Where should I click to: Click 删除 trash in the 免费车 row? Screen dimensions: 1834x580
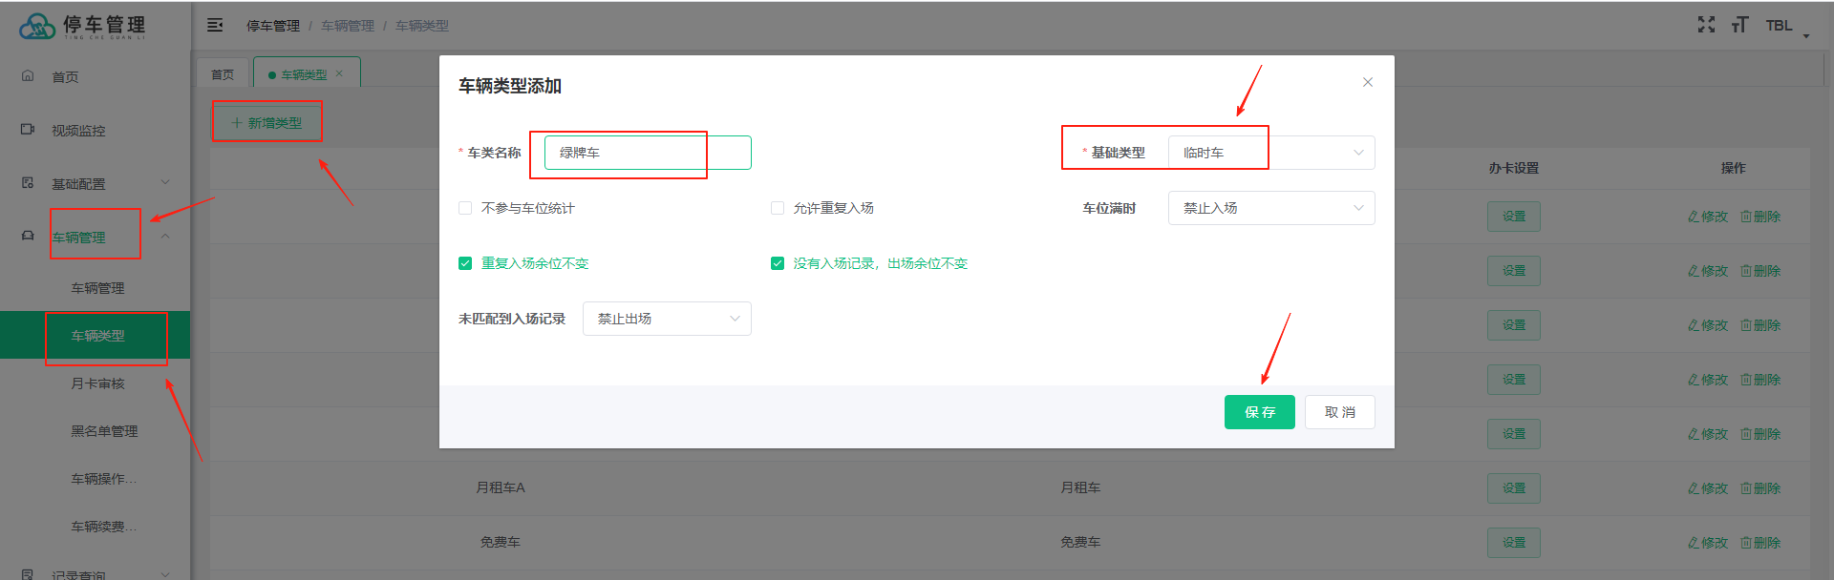1759,543
